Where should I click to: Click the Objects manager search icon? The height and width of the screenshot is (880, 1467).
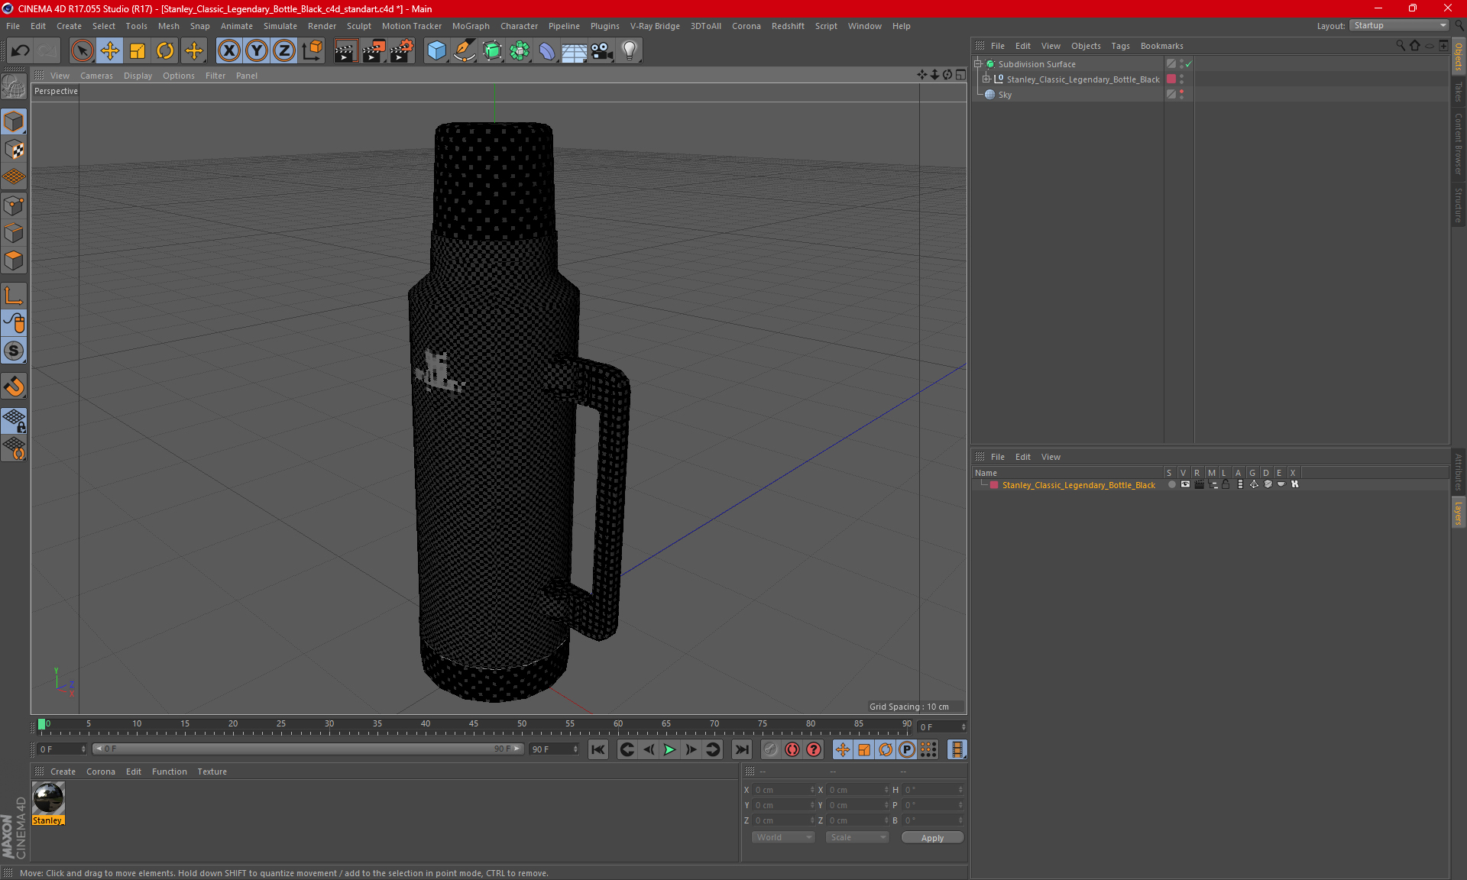[x=1401, y=46]
